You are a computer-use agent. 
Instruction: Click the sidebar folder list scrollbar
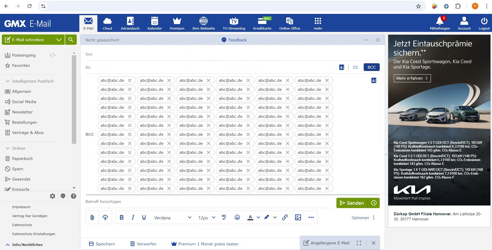point(74,99)
